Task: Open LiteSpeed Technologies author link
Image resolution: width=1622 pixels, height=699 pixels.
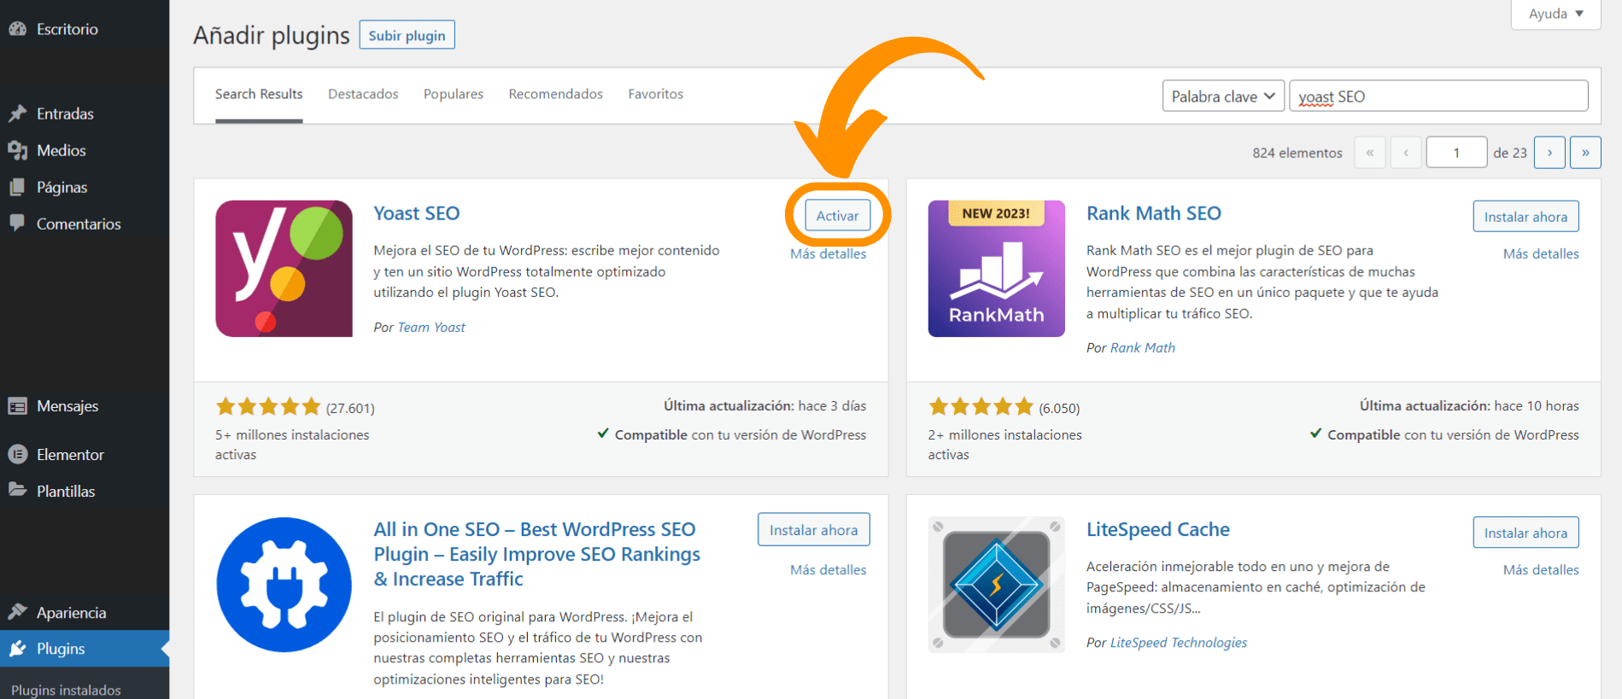Action: click(1179, 643)
